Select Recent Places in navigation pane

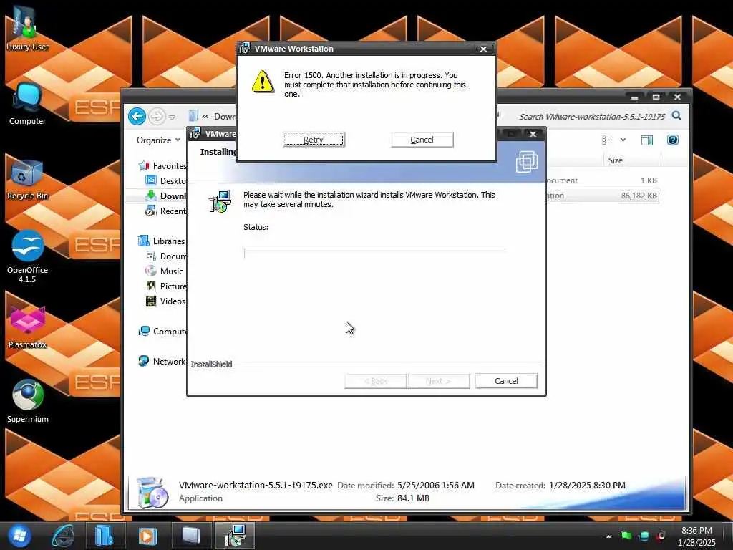pyautogui.click(x=165, y=211)
